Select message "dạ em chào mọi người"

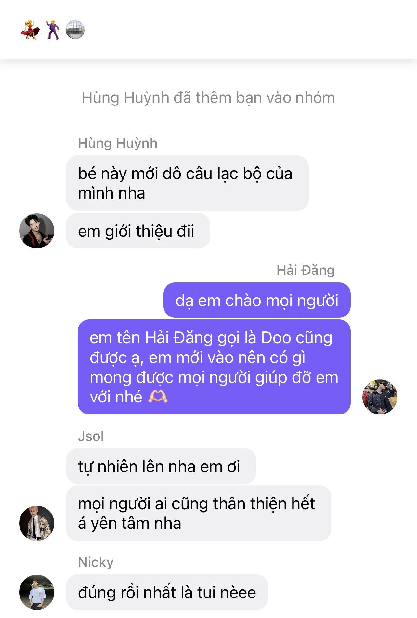257,300
